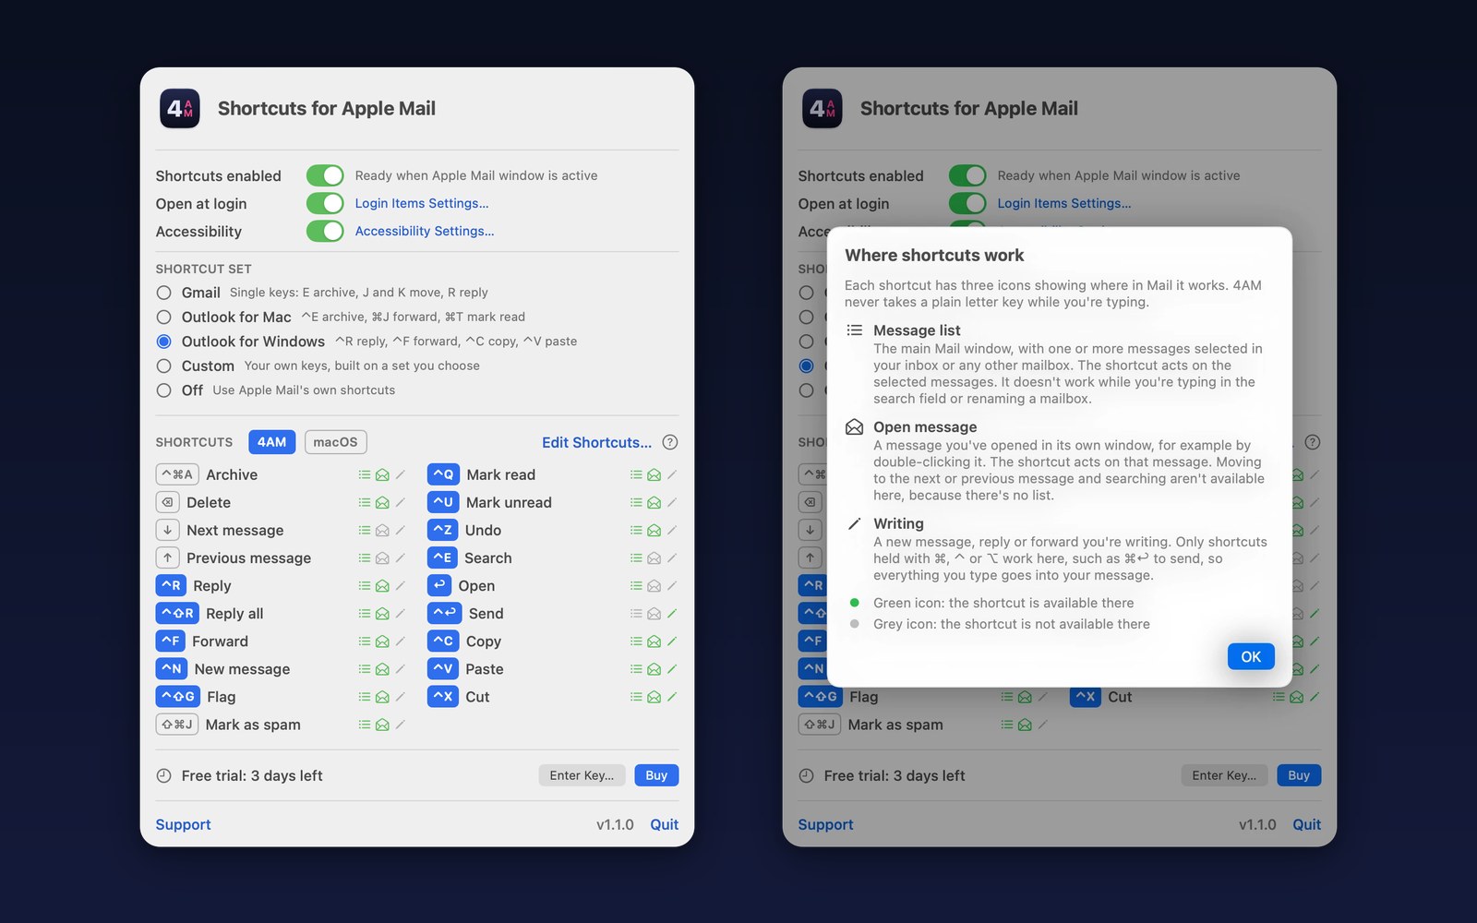Click Enter Key button in left window
Viewport: 1477px width, 923px height.
tap(582, 775)
